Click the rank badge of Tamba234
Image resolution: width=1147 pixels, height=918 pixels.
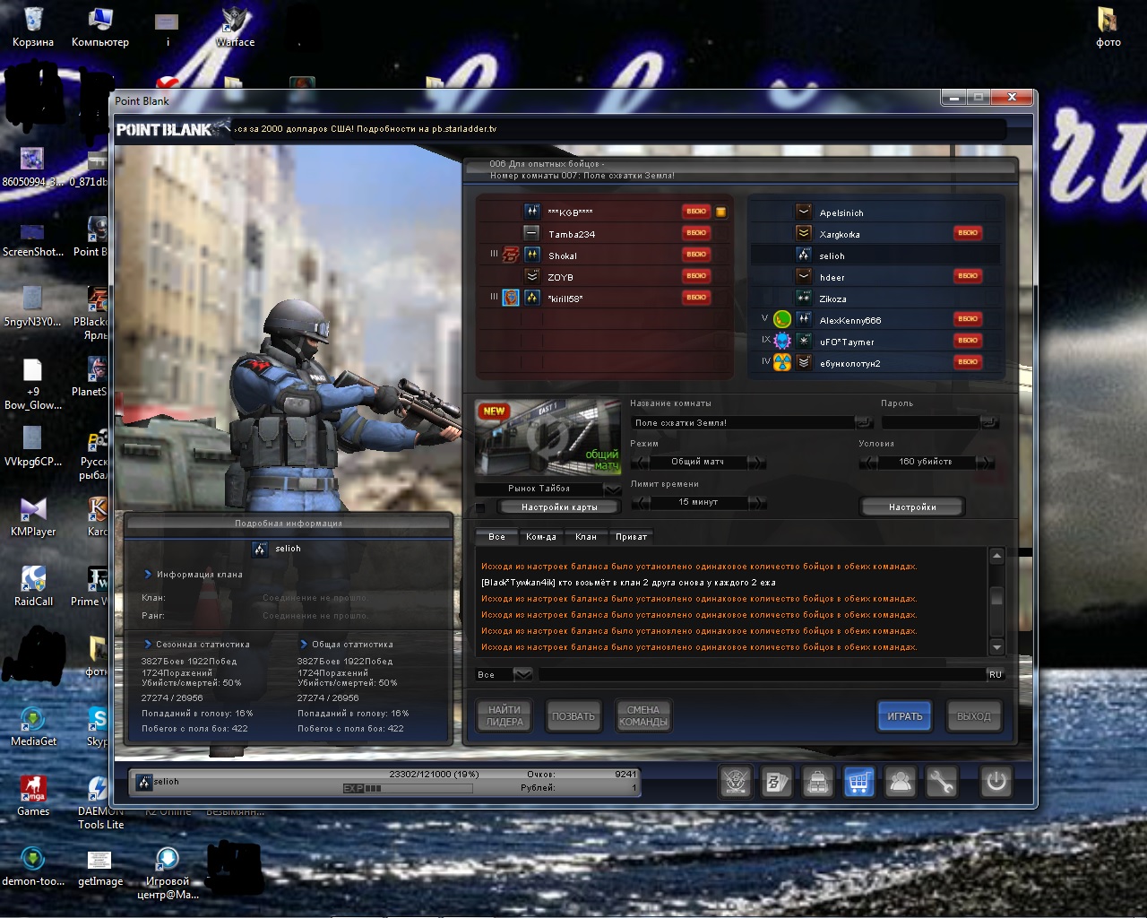click(532, 233)
